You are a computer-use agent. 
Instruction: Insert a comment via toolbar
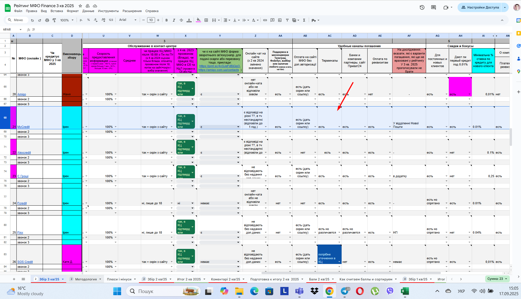click(272, 20)
